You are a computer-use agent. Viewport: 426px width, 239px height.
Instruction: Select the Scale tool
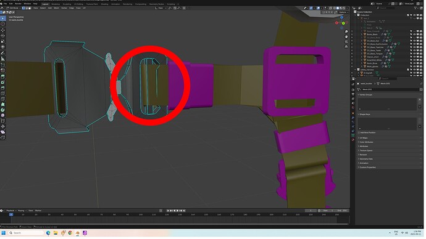pyautogui.click(x=3, y=41)
